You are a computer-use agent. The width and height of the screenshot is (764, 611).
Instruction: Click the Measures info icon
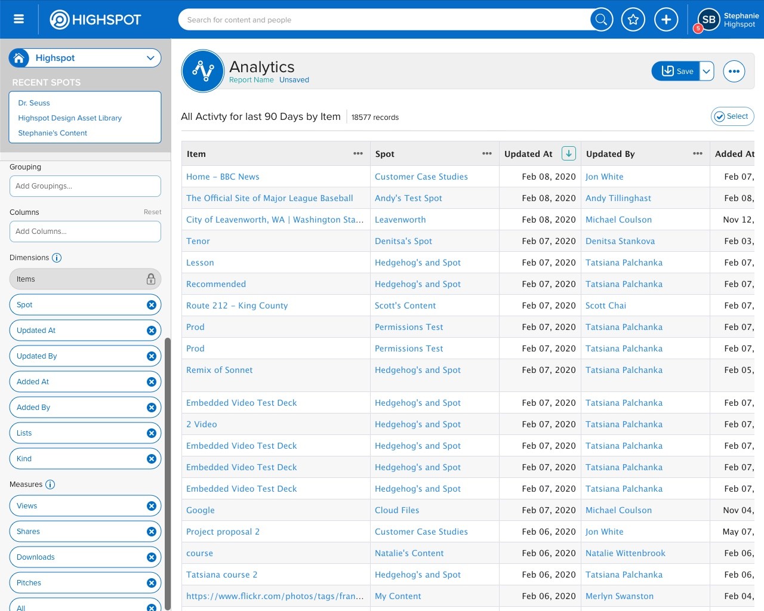(x=50, y=485)
